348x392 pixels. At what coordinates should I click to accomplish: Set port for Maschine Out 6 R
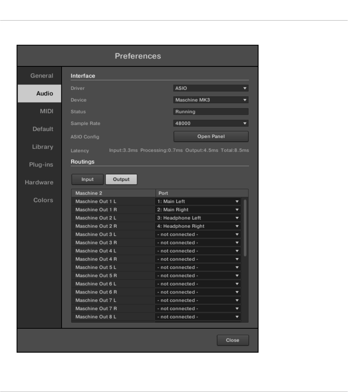pos(198,292)
